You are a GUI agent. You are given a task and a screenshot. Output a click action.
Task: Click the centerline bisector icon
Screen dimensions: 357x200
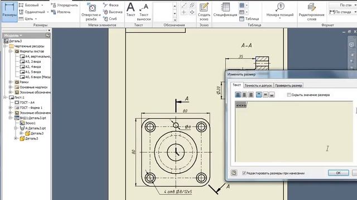tap(192, 6)
